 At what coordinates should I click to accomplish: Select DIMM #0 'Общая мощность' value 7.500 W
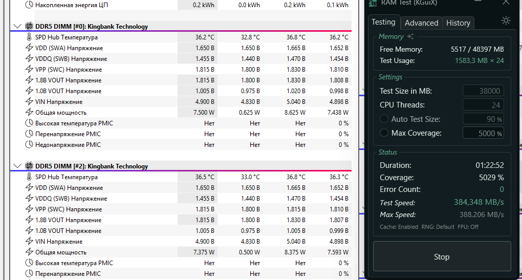204,113
